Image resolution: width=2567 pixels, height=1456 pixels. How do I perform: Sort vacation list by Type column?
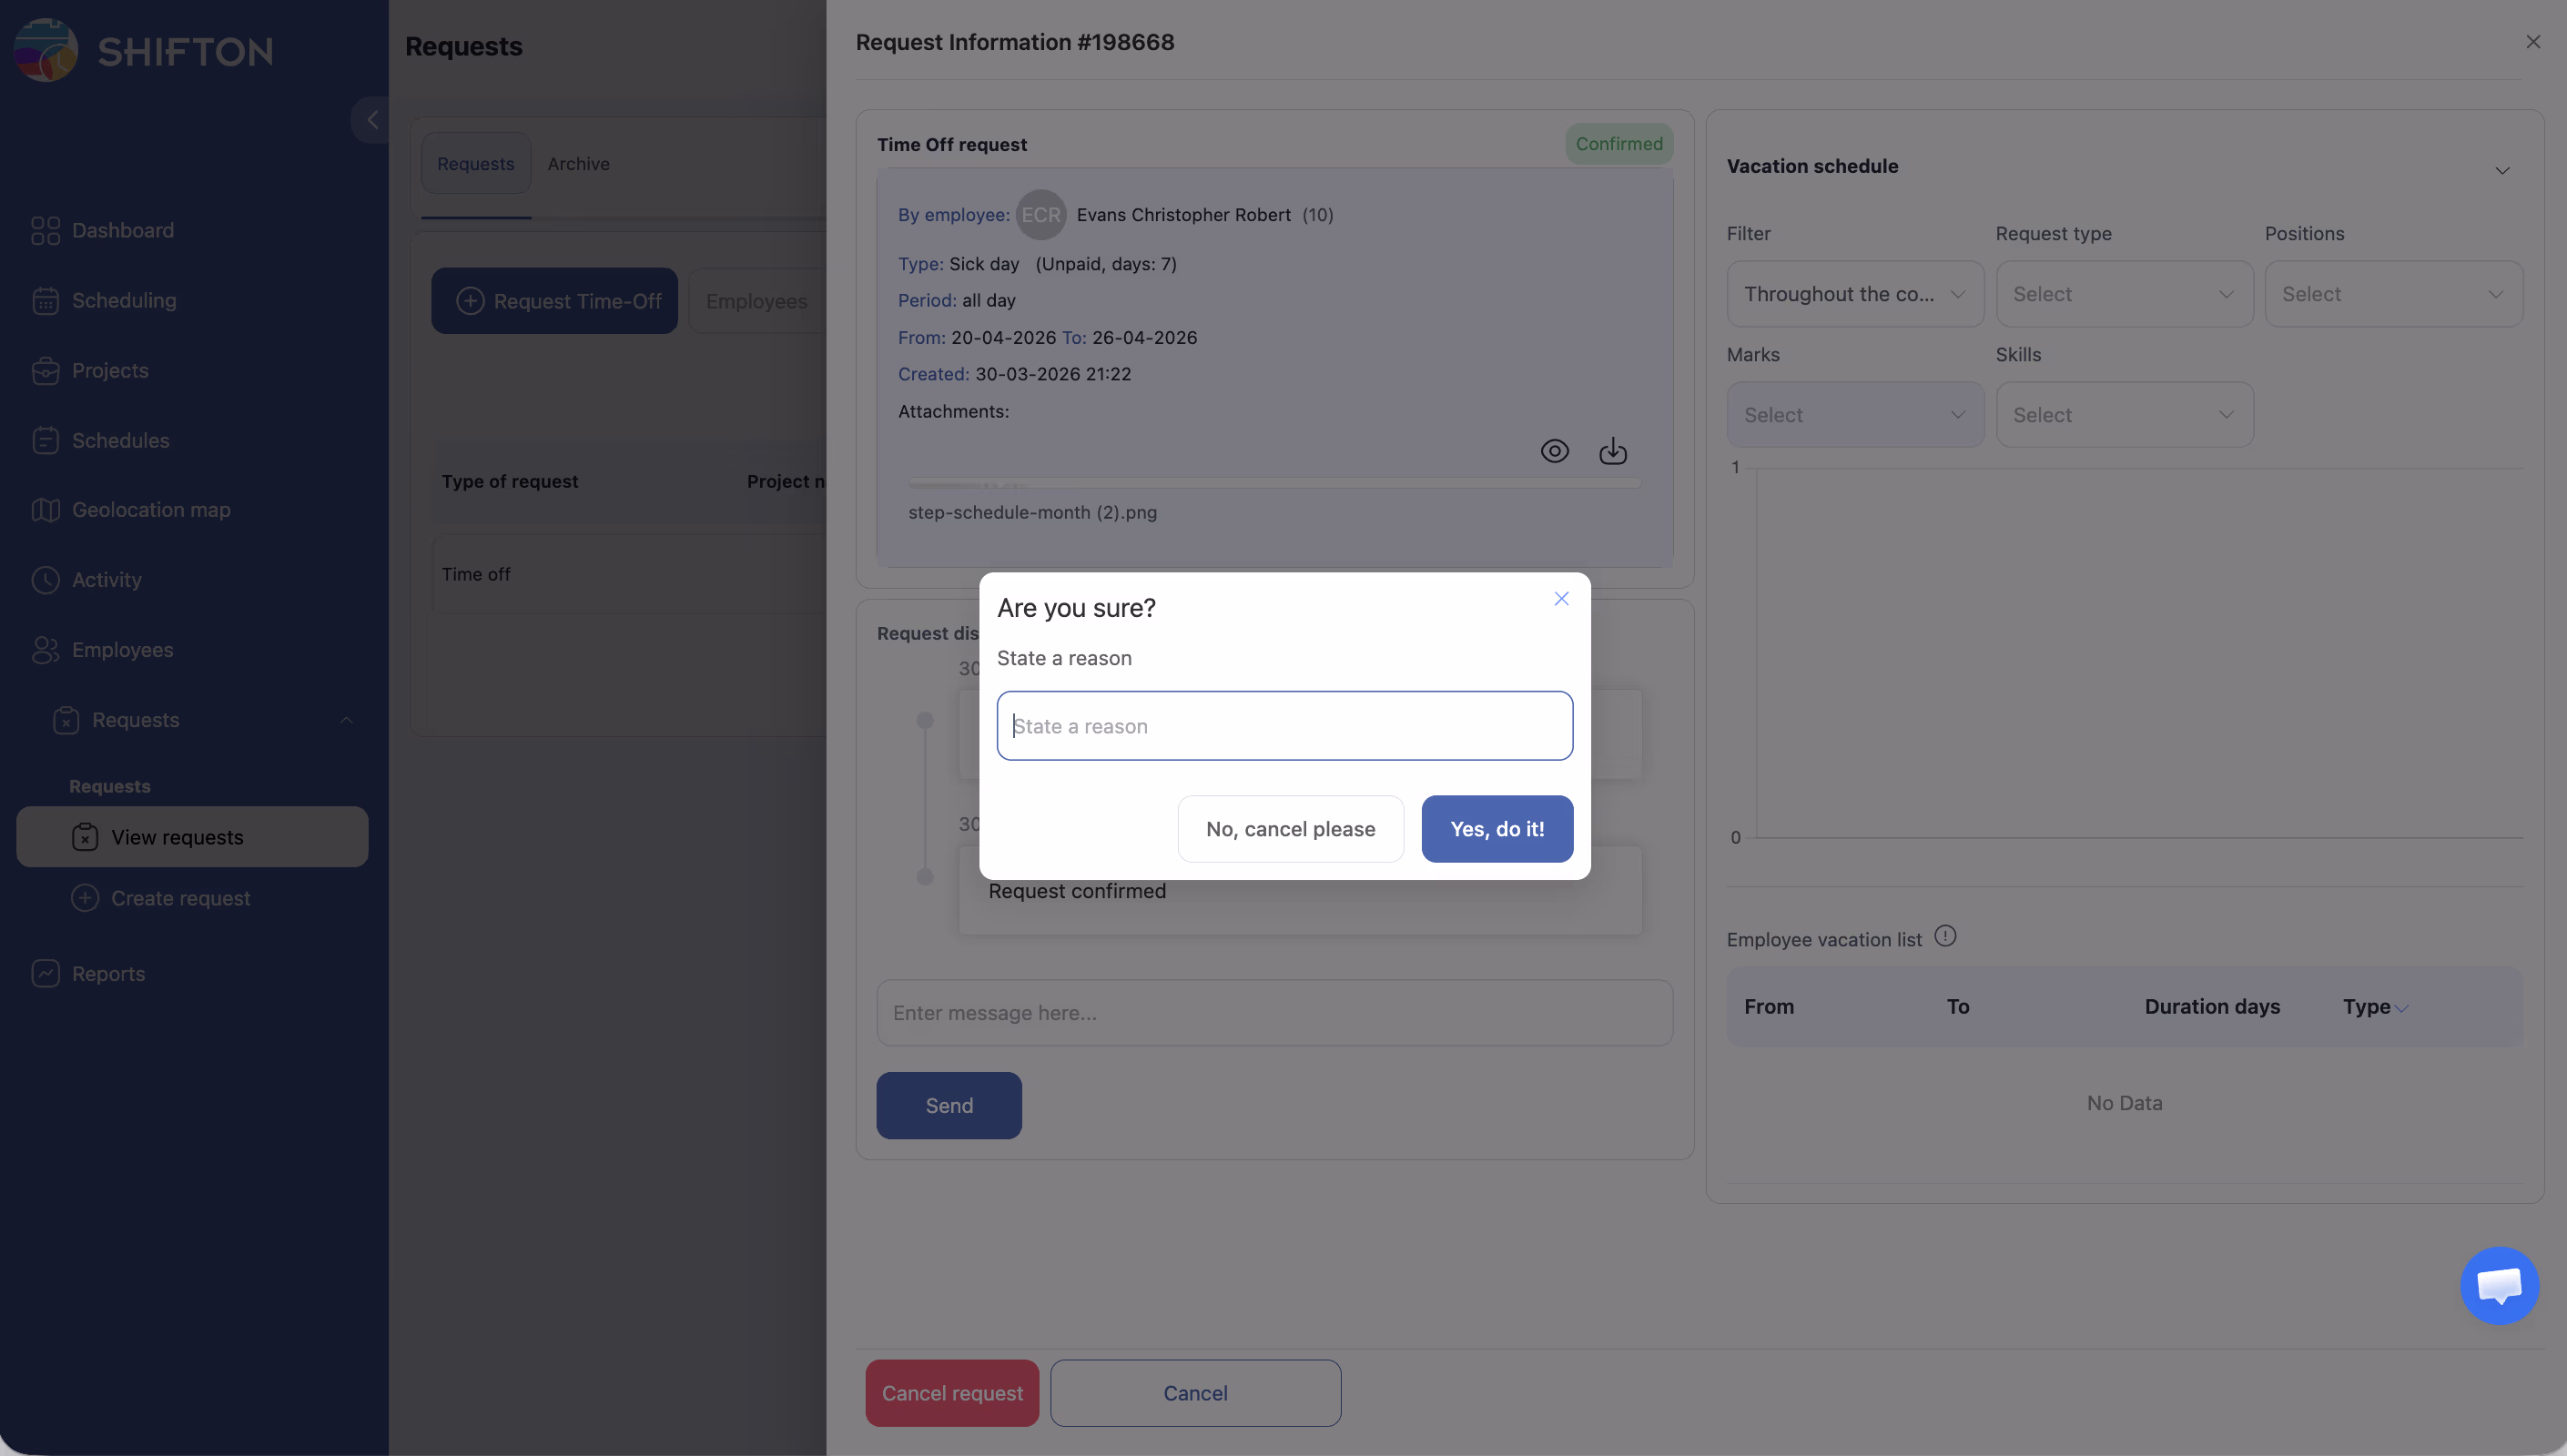pos(2374,1007)
